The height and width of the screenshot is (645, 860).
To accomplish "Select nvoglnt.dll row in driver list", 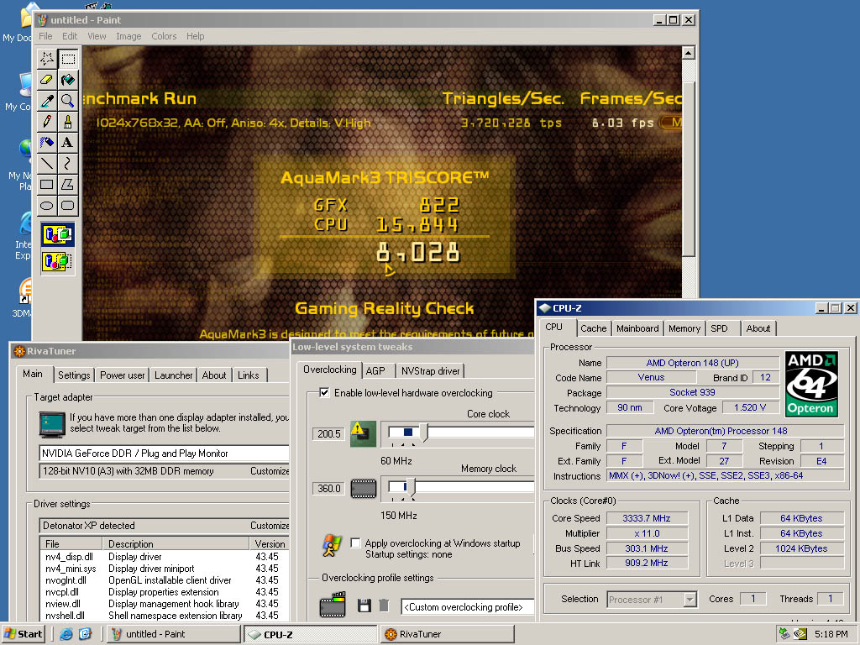I will (x=164, y=580).
